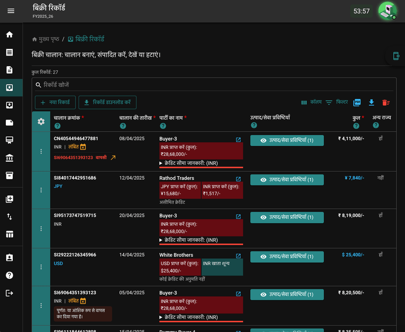Click the रिकॉर्ड डाउनलोड करें button
Viewport: 405px width, 332px height.
(x=108, y=102)
